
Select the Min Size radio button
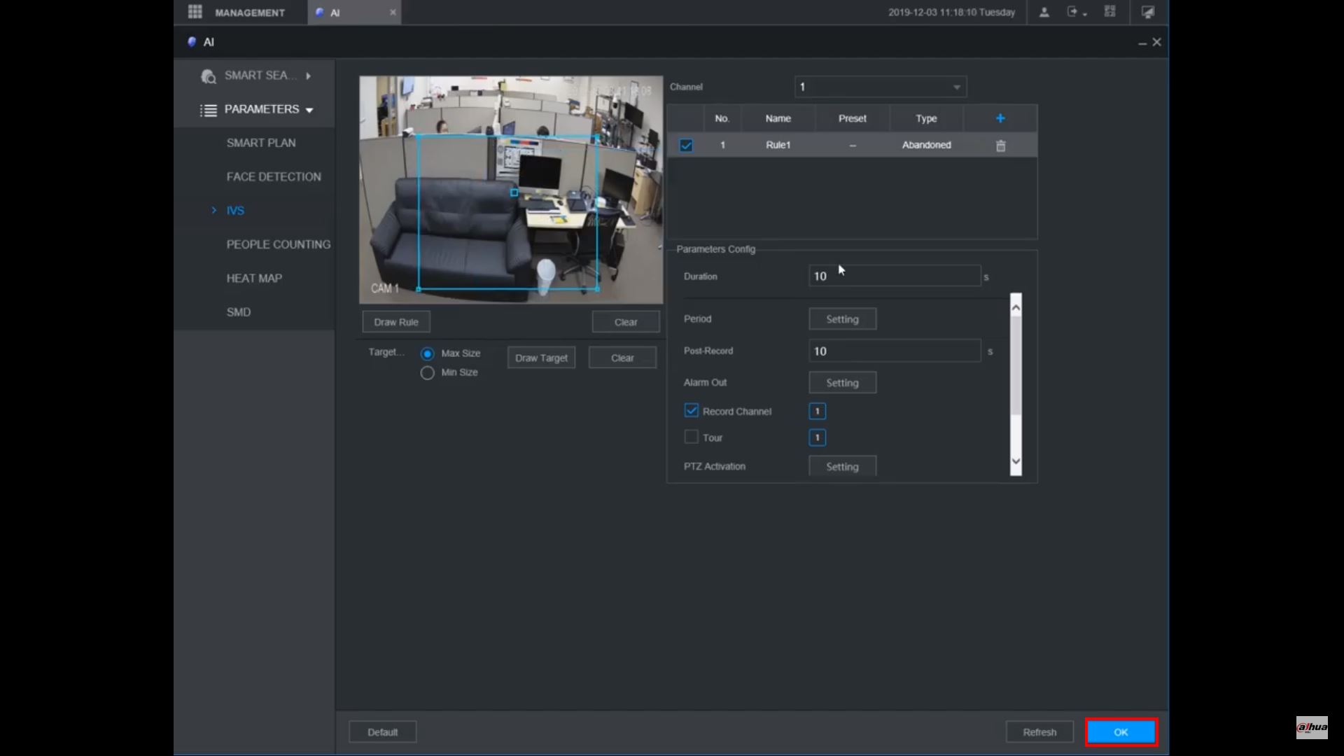click(427, 373)
